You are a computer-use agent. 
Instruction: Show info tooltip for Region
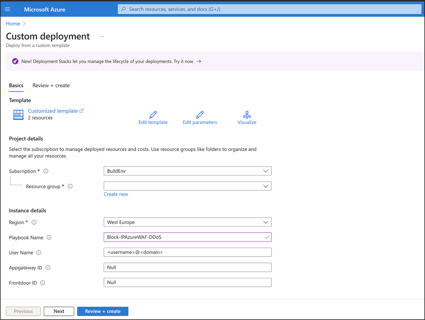point(34,222)
